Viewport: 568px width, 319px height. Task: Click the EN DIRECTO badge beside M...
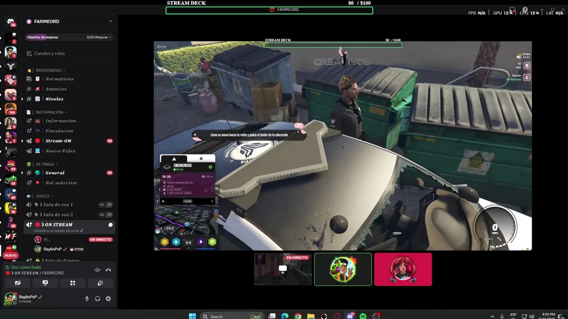coord(100,239)
